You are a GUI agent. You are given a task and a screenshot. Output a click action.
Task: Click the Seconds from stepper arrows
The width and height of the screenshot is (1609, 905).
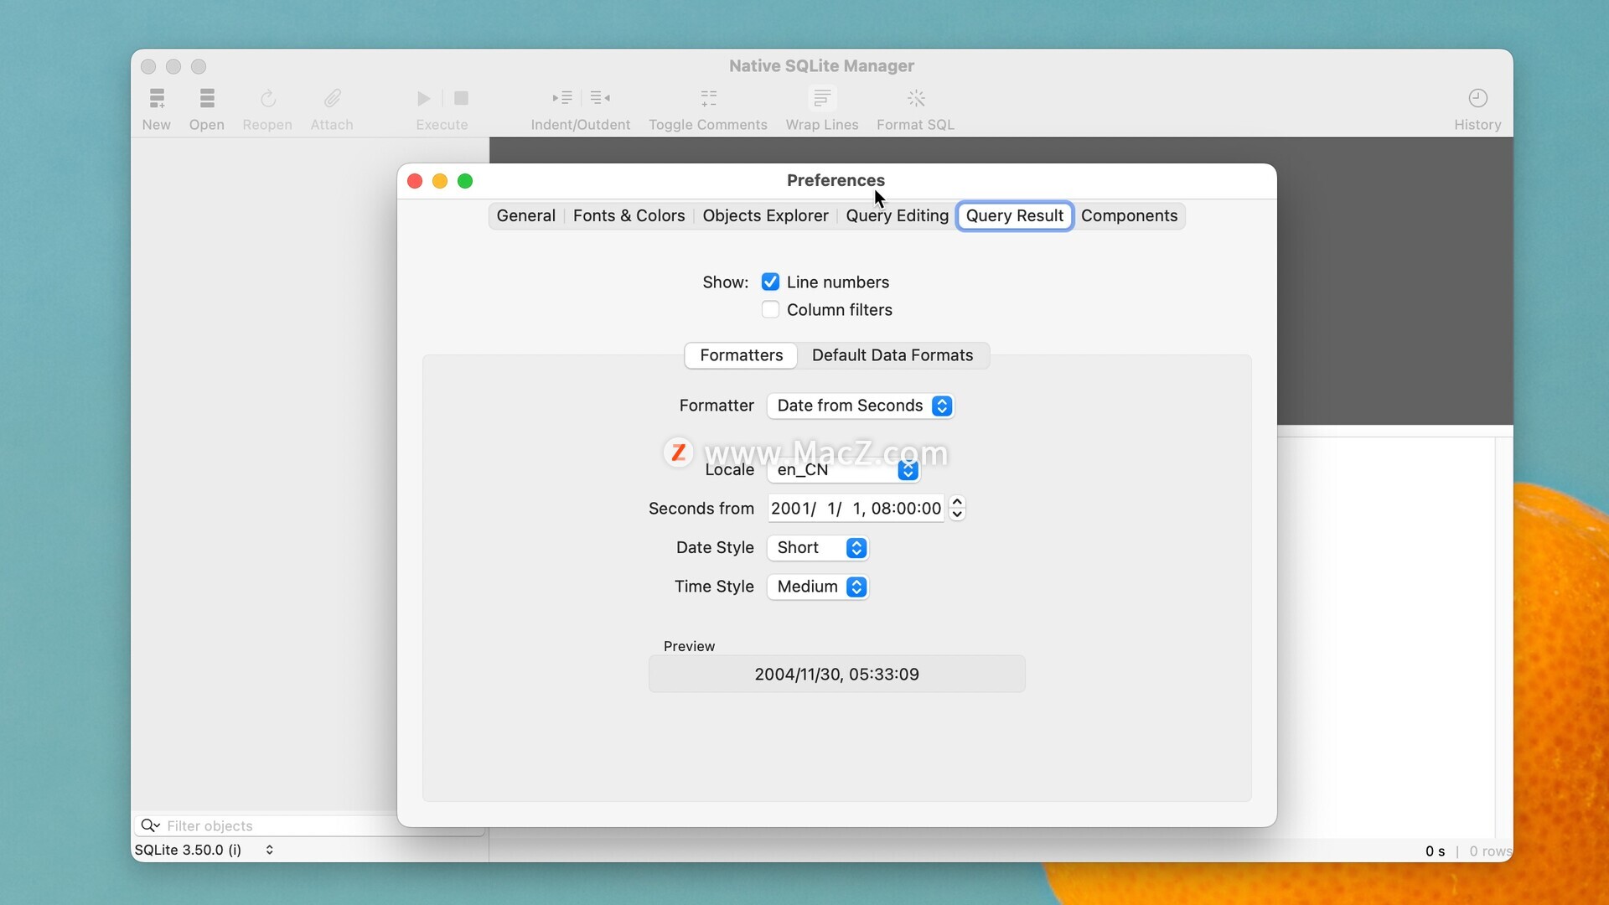click(957, 509)
